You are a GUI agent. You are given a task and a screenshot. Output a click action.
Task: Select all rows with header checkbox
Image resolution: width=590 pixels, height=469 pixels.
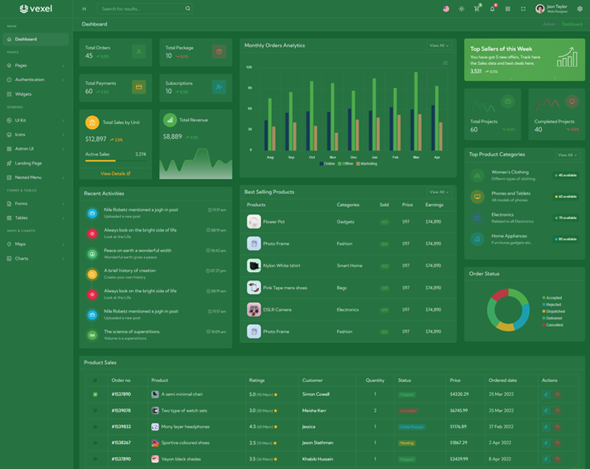pyautogui.click(x=94, y=381)
